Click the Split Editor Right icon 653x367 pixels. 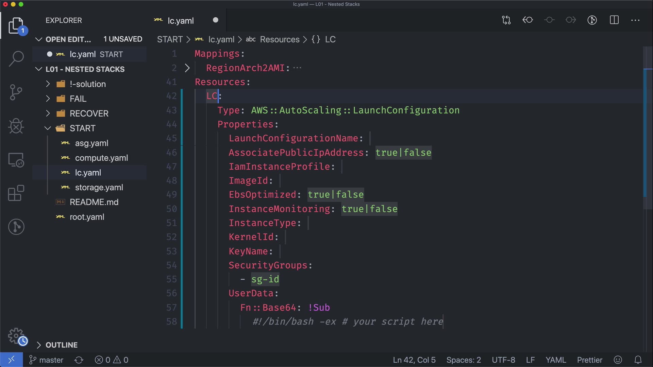click(614, 20)
